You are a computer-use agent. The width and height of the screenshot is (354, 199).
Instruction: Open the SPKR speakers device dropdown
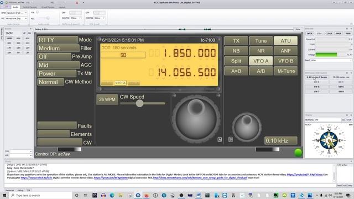[x=17, y=13]
